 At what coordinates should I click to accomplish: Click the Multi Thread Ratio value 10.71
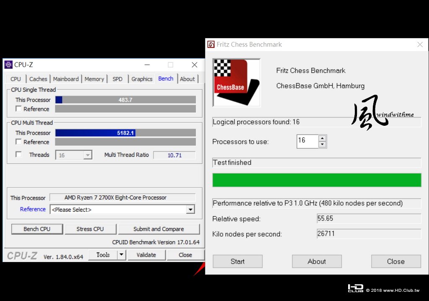(175, 155)
